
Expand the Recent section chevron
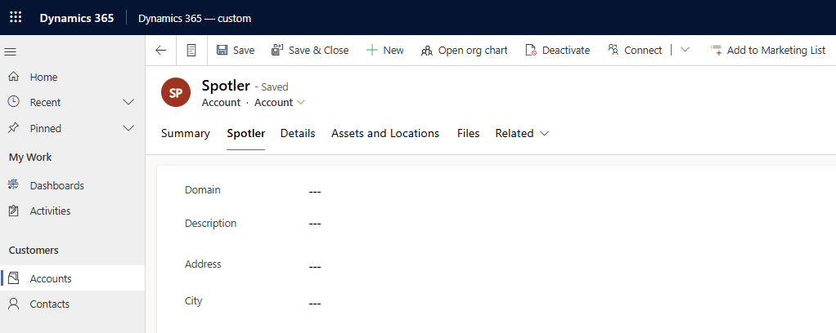128,102
